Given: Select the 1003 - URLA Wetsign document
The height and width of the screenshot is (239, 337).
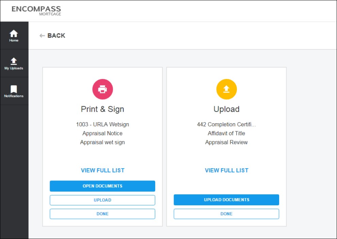Looking at the screenshot, I should click(x=102, y=125).
